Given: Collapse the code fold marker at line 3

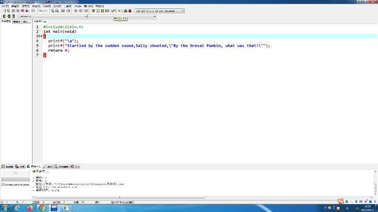Looking at the screenshot, I should pyautogui.click(x=41, y=36).
